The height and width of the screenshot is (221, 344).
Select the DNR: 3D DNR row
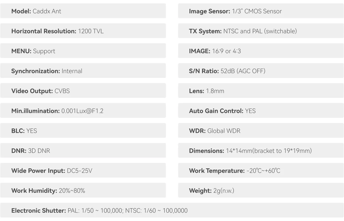click(83, 151)
